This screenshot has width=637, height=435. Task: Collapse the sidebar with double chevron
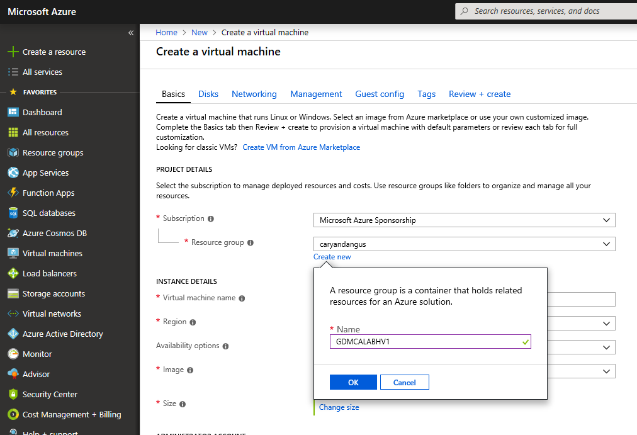pyautogui.click(x=131, y=33)
